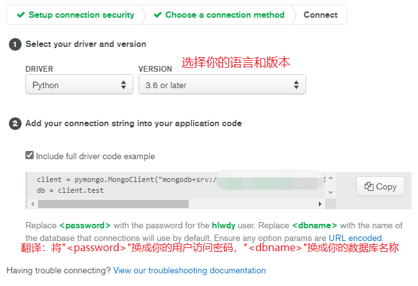Select the Connect step tab
The height and width of the screenshot is (286, 418).
tap(320, 15)
